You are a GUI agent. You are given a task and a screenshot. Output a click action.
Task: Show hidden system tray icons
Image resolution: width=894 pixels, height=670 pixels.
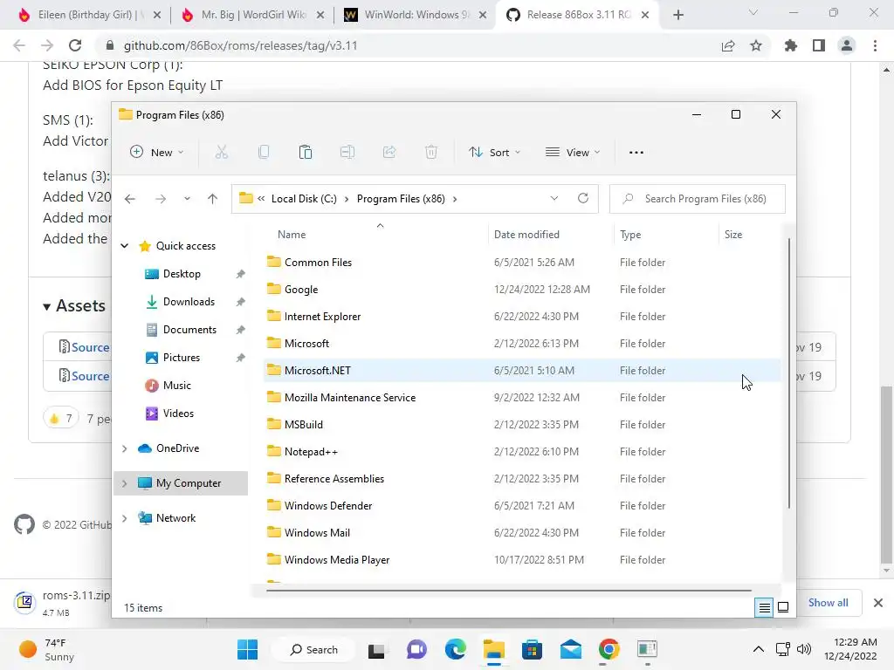[x=759, y=649]
